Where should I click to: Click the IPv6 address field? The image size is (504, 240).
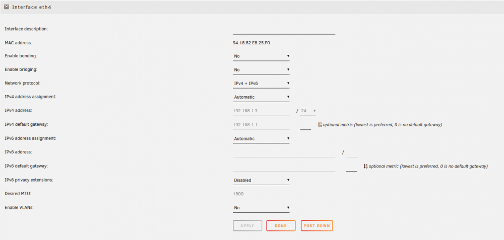coord(284,152)
